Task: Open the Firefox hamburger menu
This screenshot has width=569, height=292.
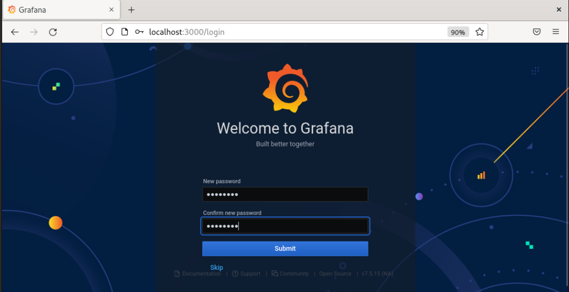Action: 556,32
